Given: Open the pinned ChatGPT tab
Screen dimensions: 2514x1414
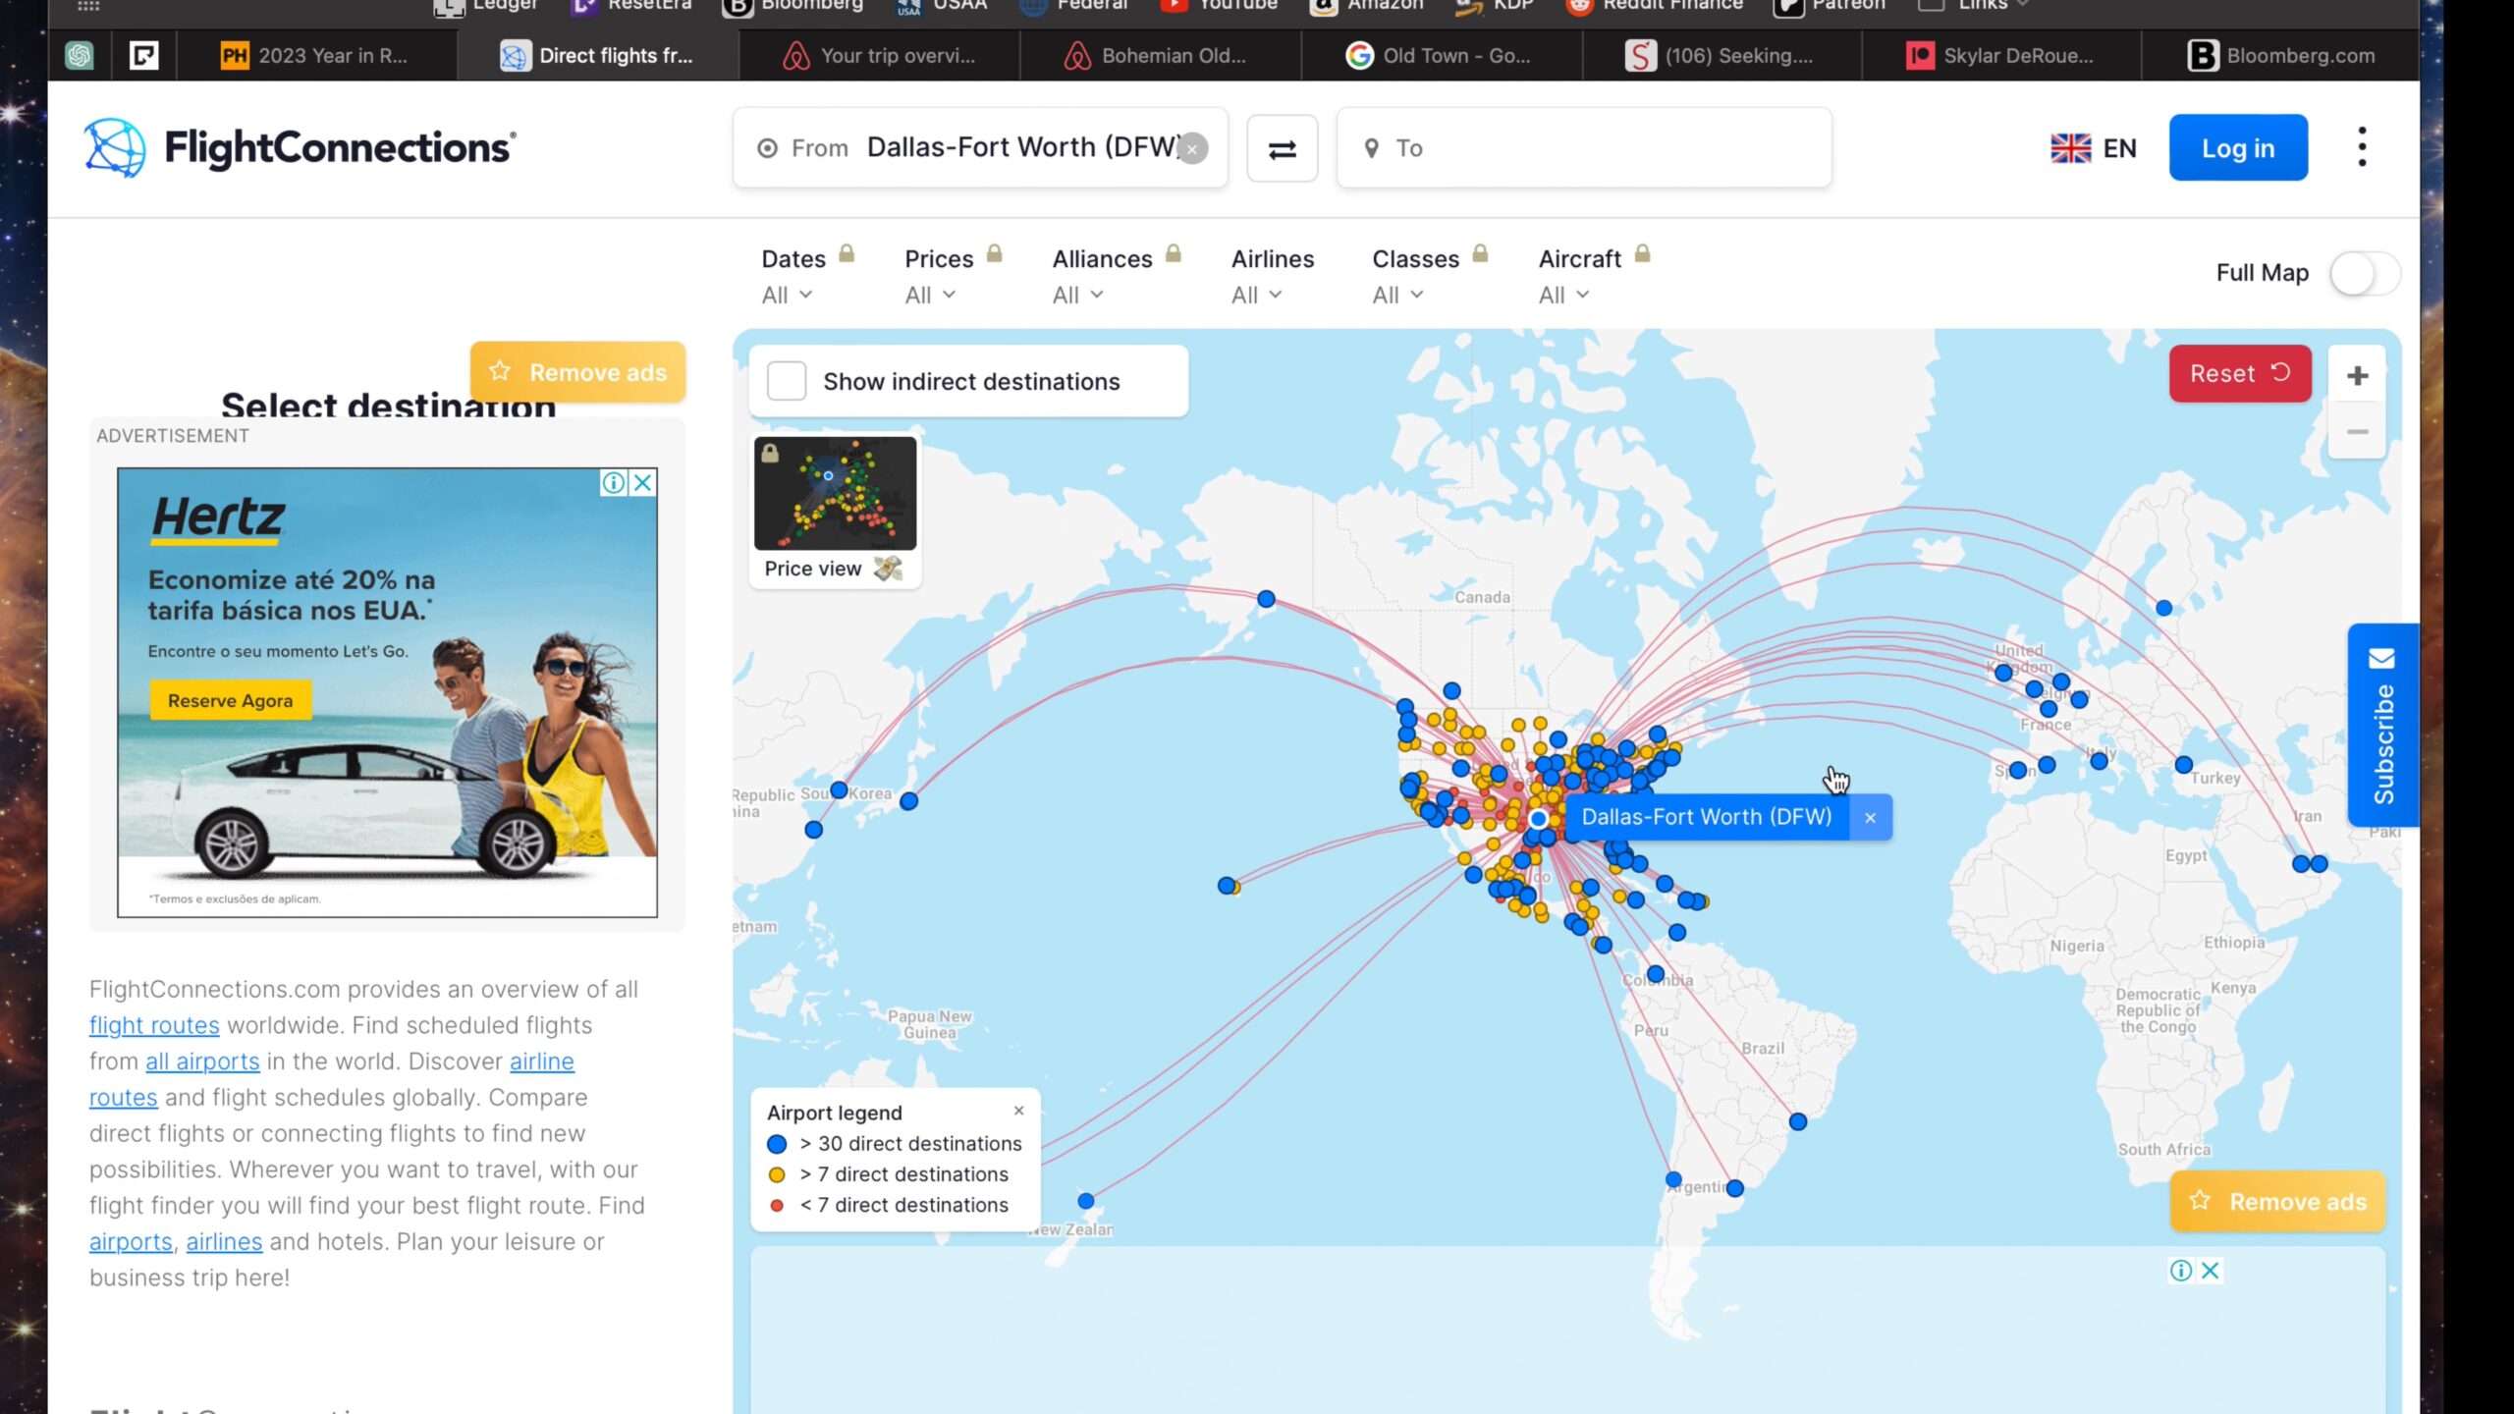Looking at the screenshot, I should click(x=80, y=55).
